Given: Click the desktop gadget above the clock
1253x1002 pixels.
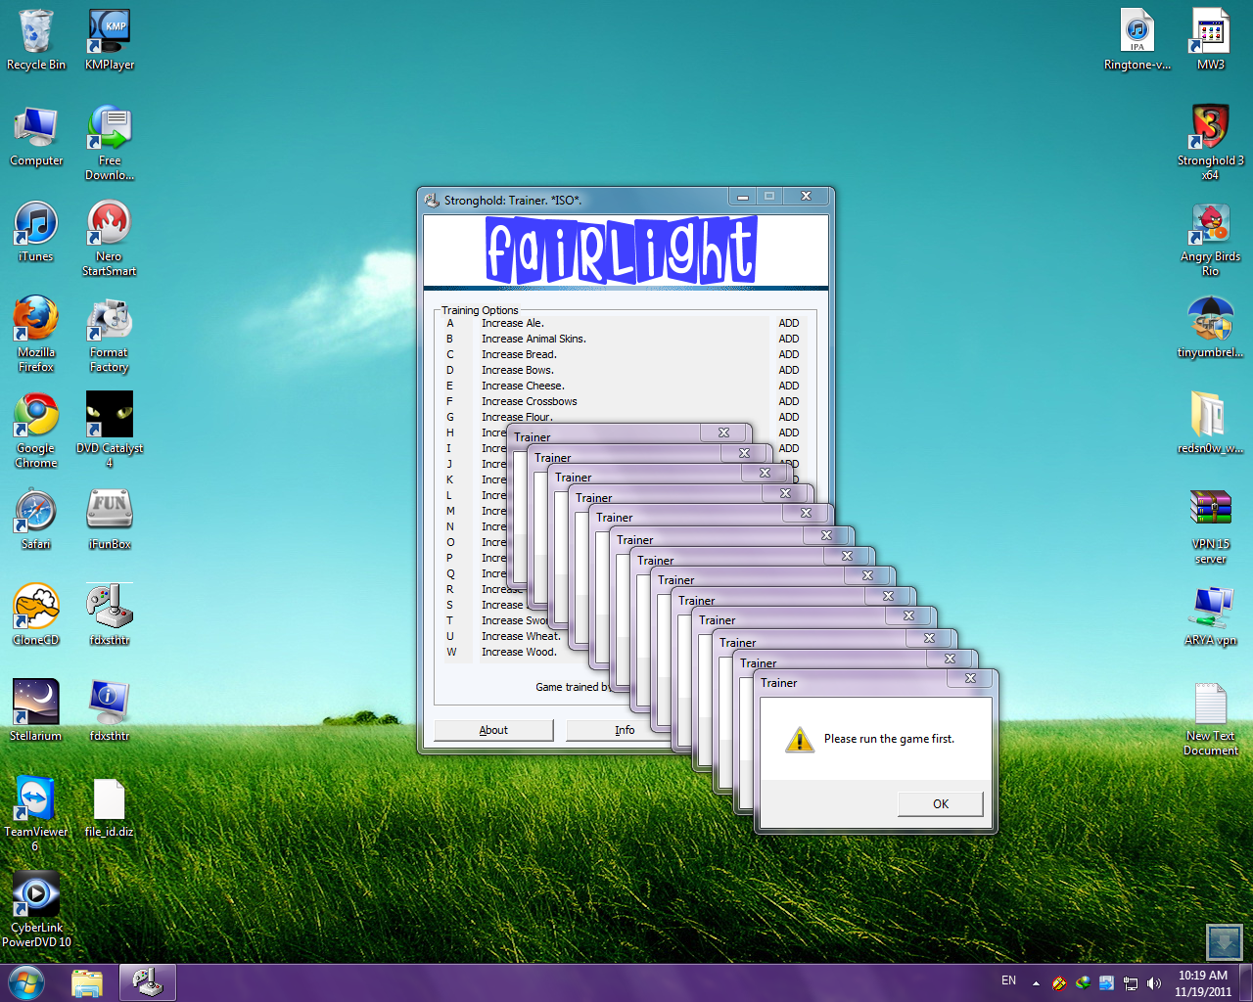Looking at the screenshot, I should [x=1225, y=942].
